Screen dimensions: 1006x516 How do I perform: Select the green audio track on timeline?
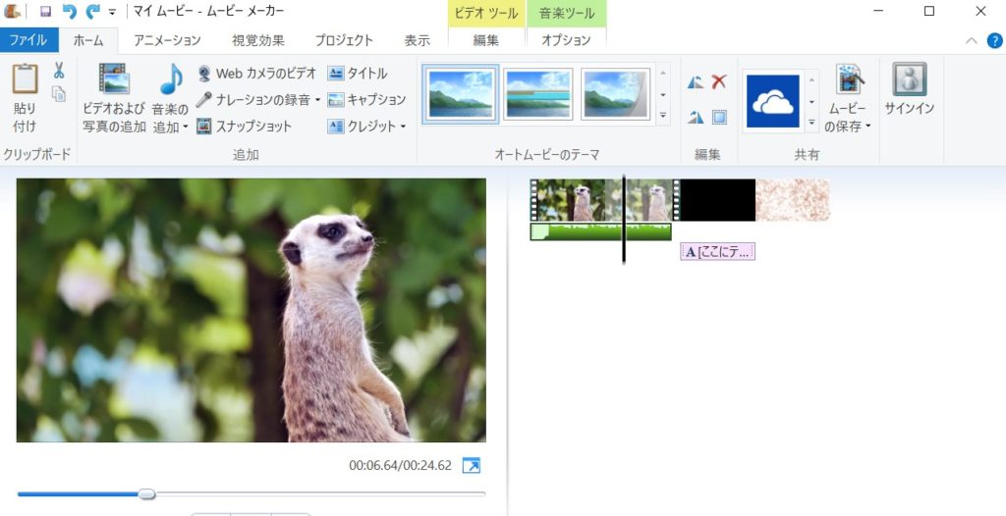point(600,232)
